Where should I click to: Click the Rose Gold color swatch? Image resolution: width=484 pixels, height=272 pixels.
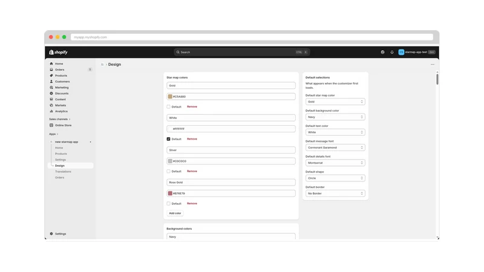pos(170,193)
